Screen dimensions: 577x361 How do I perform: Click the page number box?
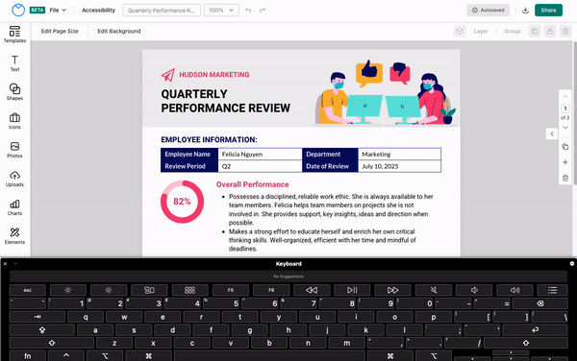[565, 108]
